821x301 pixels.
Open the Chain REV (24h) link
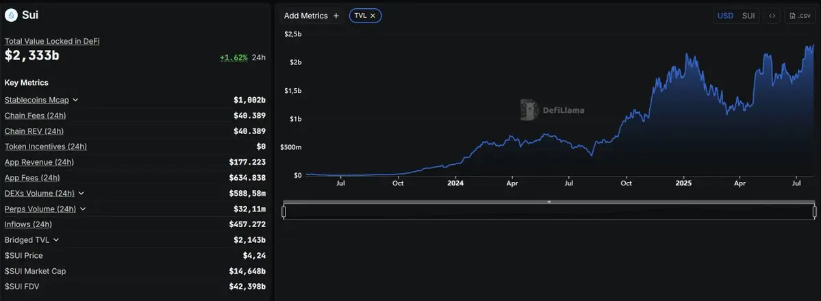click(34, 131)
